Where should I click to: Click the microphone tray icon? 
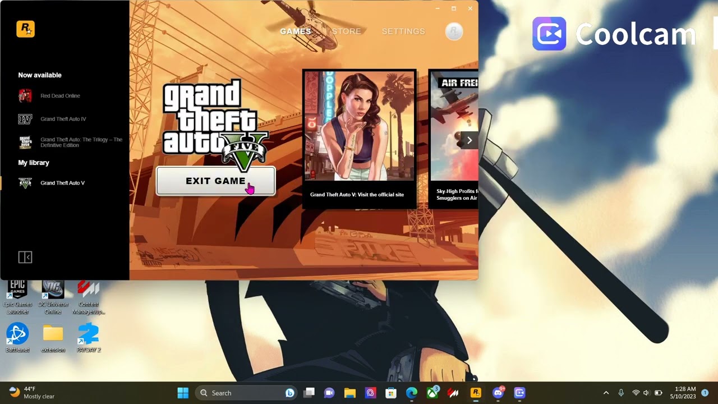[621, 393]
